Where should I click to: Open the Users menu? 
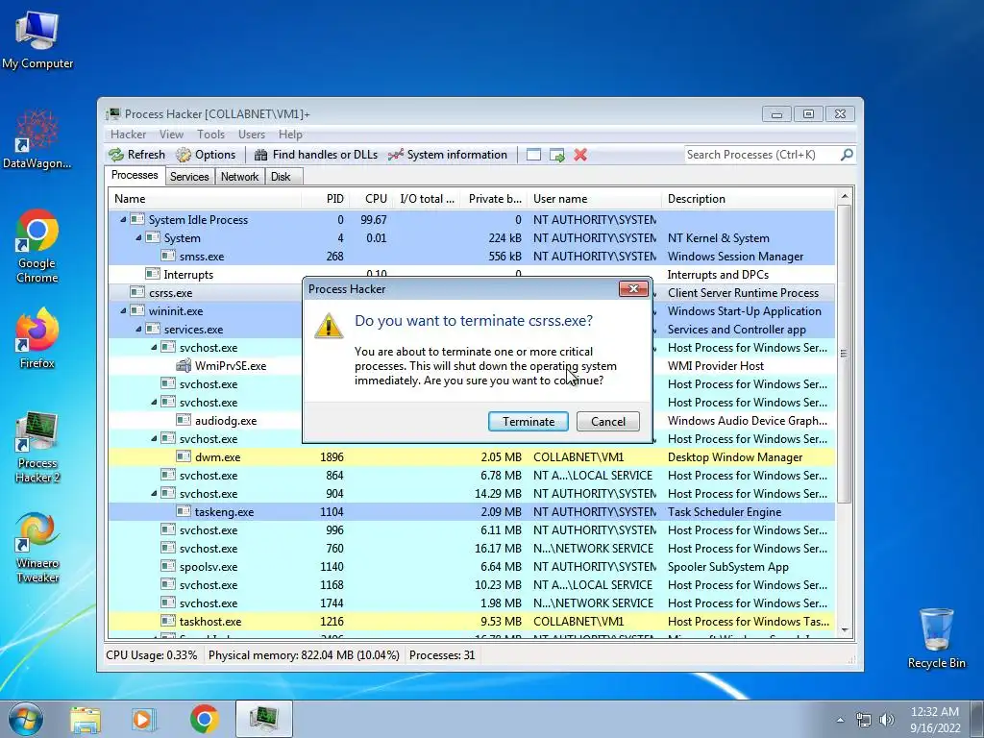(251, 135)
